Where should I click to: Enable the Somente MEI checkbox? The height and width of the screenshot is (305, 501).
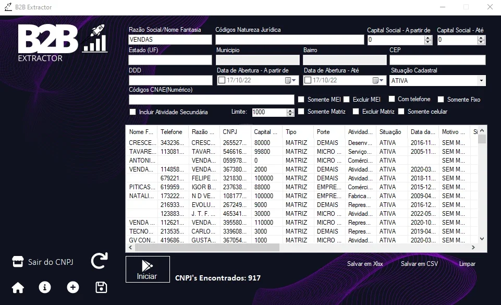pos(301,100)
